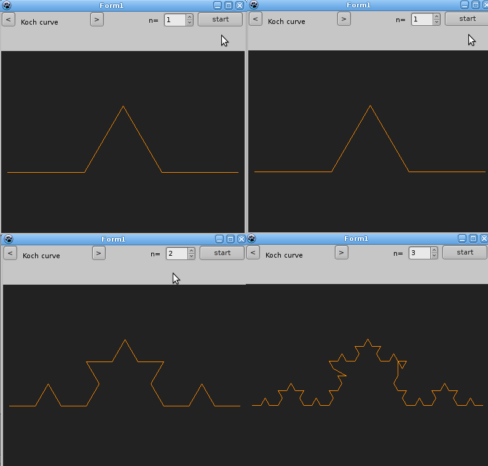Click the n input field showing 3
The width and height of the screenshot is (488, 466).
tap(419, 253)
